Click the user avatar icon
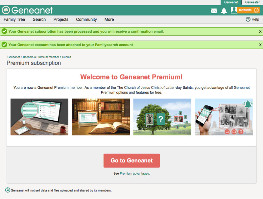Image resolution: width=263 pixels, height=199 pixels. click(x=234, y=10)
